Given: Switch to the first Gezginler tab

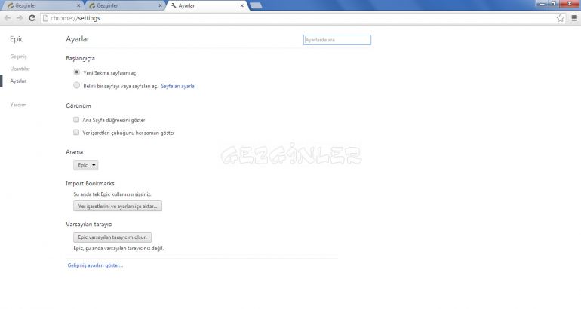Looking at the screenshot, I should 42,5.
